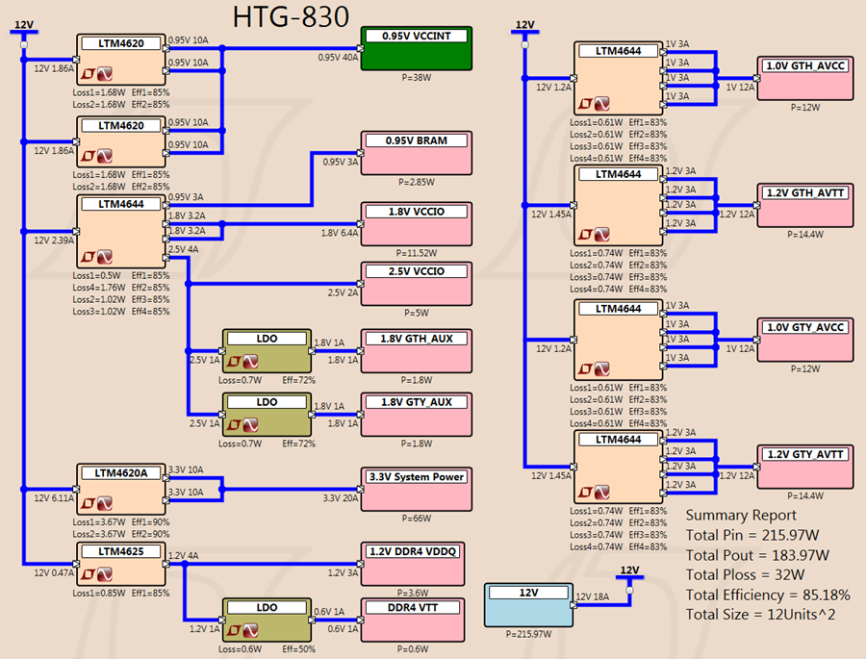This screenshot has width=866, height=659.
Task: Click the '12V 0.47A' input label
Action: (54, 572)
